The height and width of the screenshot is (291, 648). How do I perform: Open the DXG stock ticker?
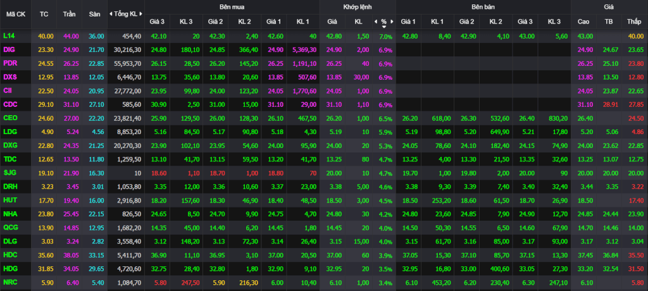pos(9,145)
